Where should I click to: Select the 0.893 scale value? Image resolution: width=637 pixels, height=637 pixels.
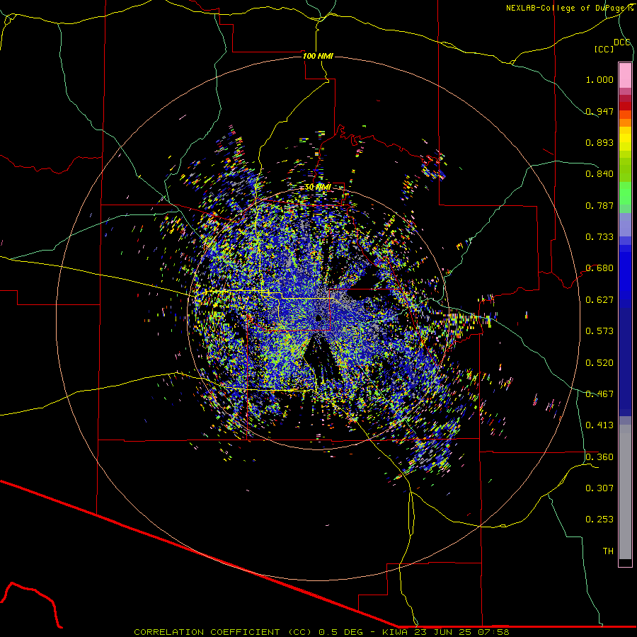599,142
